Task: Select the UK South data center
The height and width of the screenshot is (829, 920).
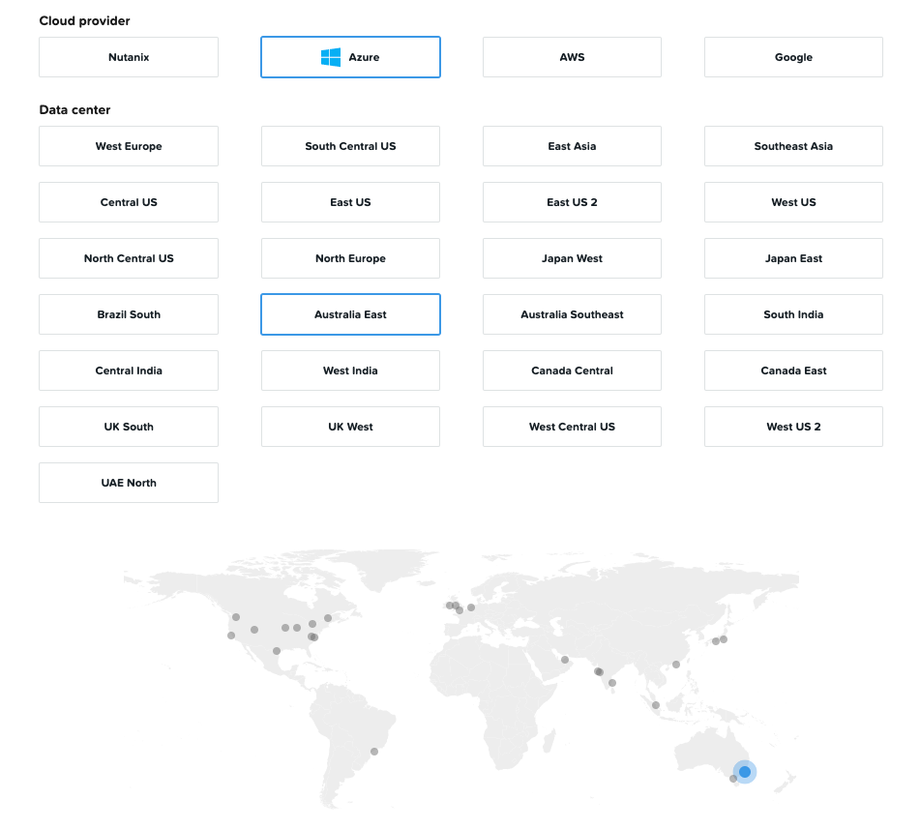Action: (x=129, y=427)
